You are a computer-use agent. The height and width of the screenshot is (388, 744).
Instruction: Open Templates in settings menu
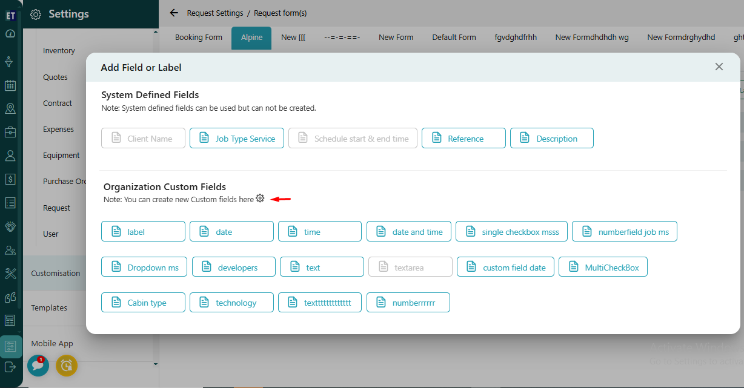tap(49, 308)
